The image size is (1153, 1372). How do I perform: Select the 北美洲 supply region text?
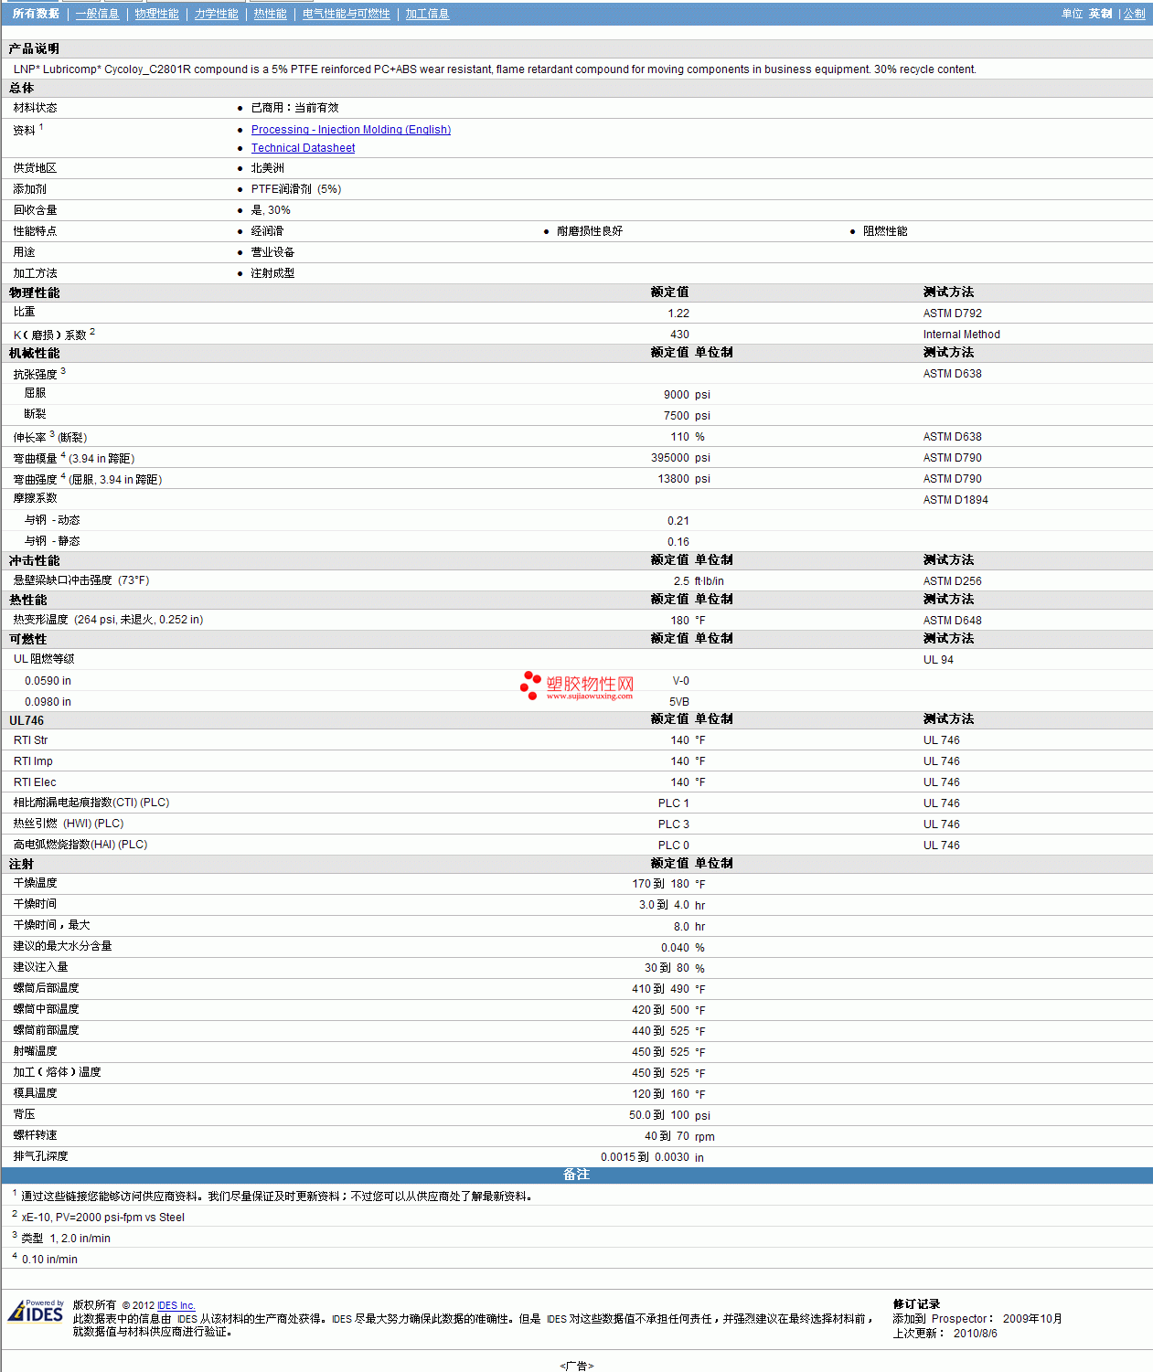pos(268,168)
